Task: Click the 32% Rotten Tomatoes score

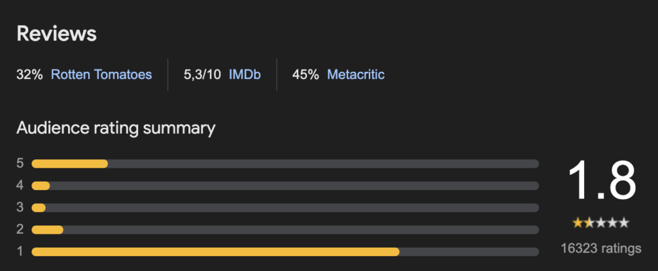Action: [x=30, y=74]
